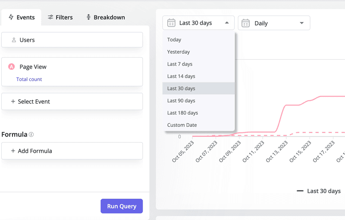Click the Total count link

[29, 79]
